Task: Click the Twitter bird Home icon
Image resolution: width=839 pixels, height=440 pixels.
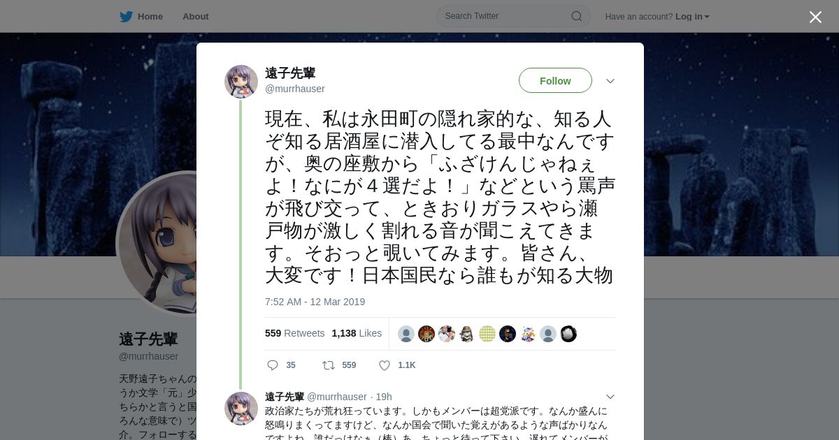Action: pos(126,16)
